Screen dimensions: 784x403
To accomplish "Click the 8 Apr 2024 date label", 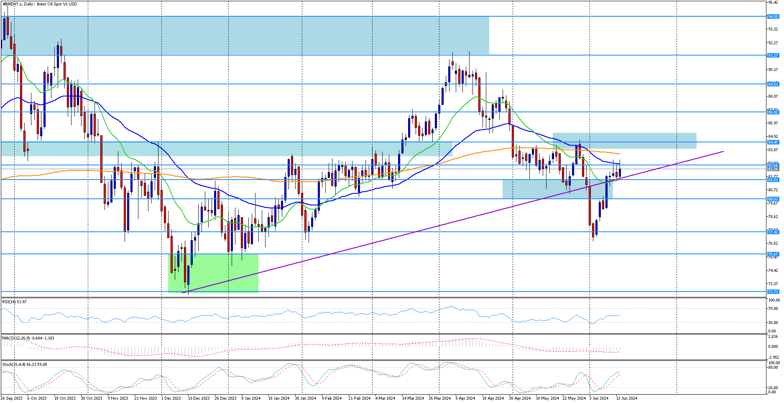I will coord(465,398).
